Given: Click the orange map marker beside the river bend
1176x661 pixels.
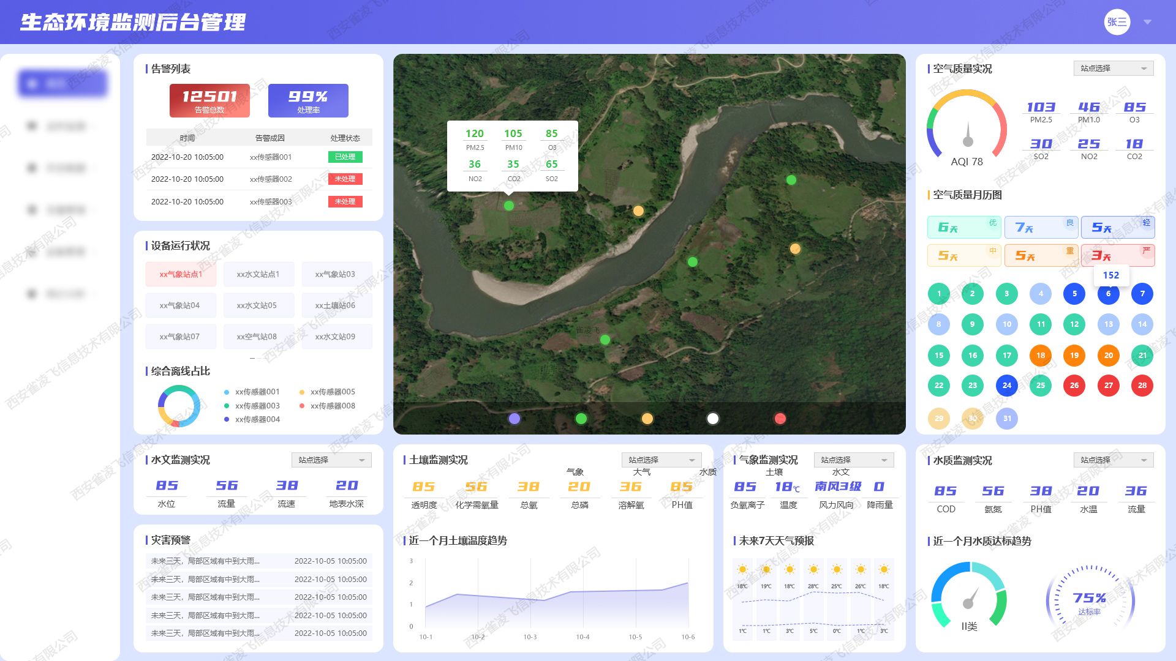Looking at the screenshot, I should (638, 211).
